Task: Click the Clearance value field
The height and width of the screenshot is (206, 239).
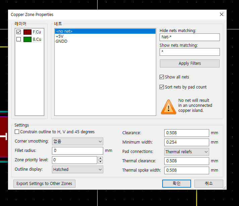Action: click(x=187, y=133)
